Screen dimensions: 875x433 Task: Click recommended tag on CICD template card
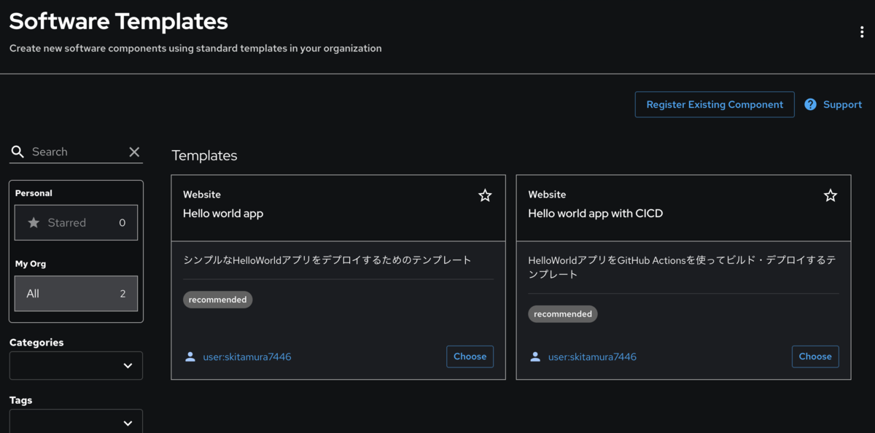(x=563, y=314)
